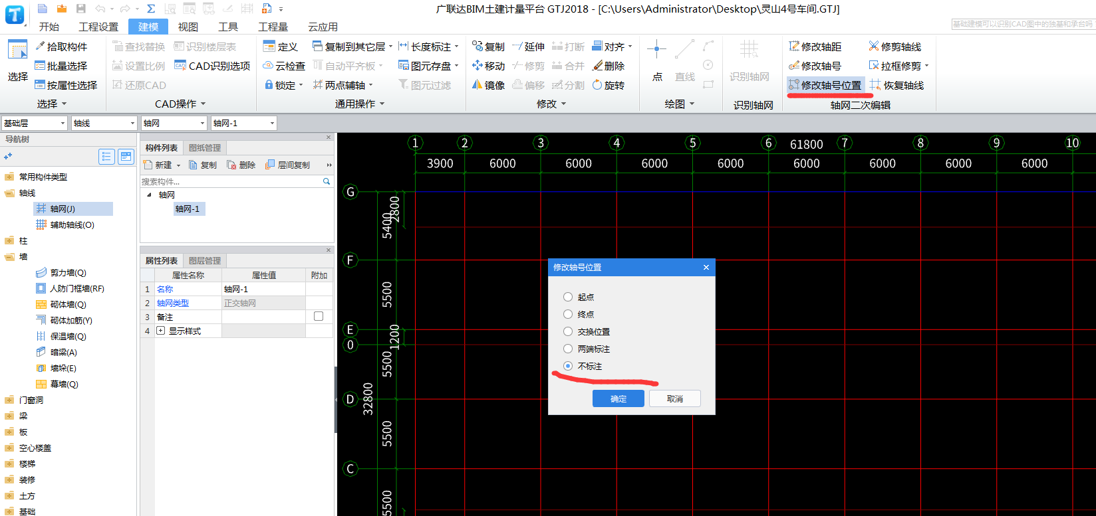Select the 移动 move tool
This screenshot has height=516, width=1096.
click(x=488, y=66)
